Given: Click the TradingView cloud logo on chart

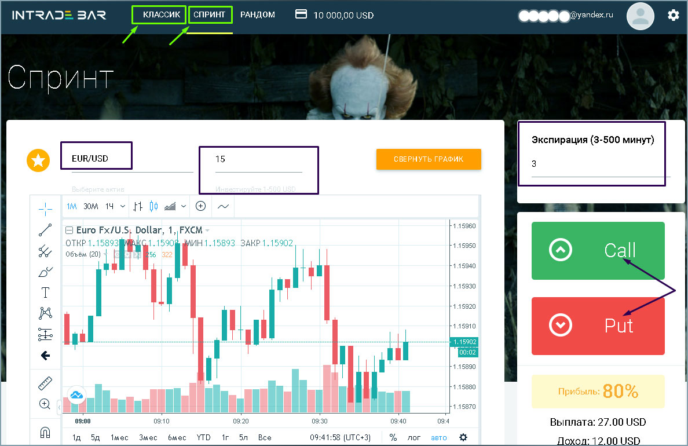Looking at the screenshot, I should click(76, 395).
